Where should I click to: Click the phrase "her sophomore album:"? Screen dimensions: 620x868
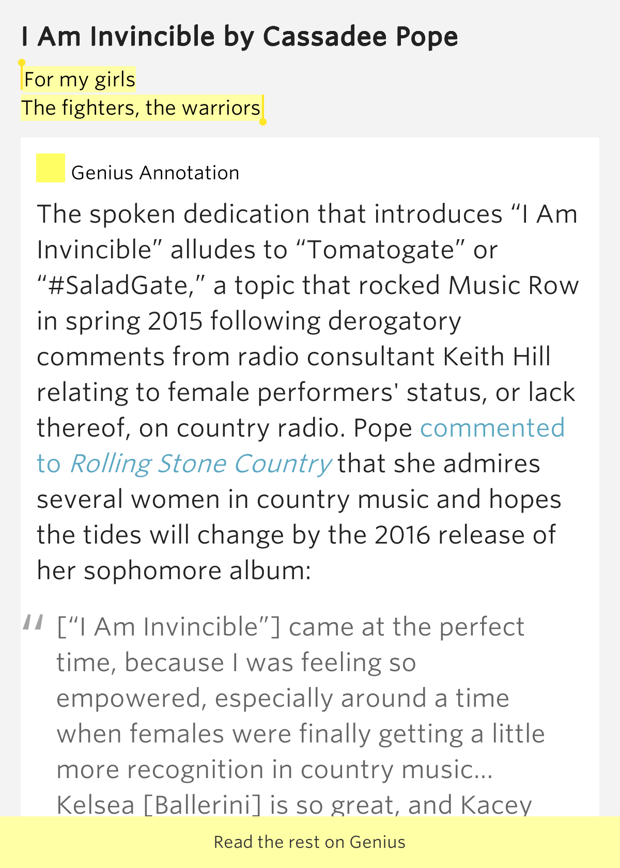174,571
